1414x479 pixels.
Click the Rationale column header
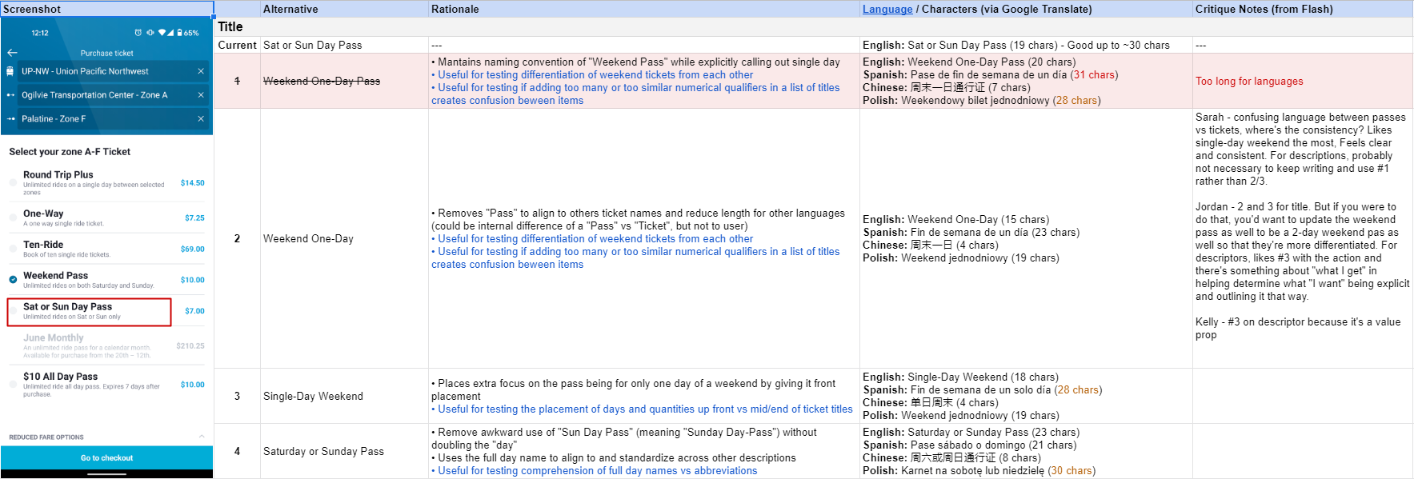[x=644, y=9]
